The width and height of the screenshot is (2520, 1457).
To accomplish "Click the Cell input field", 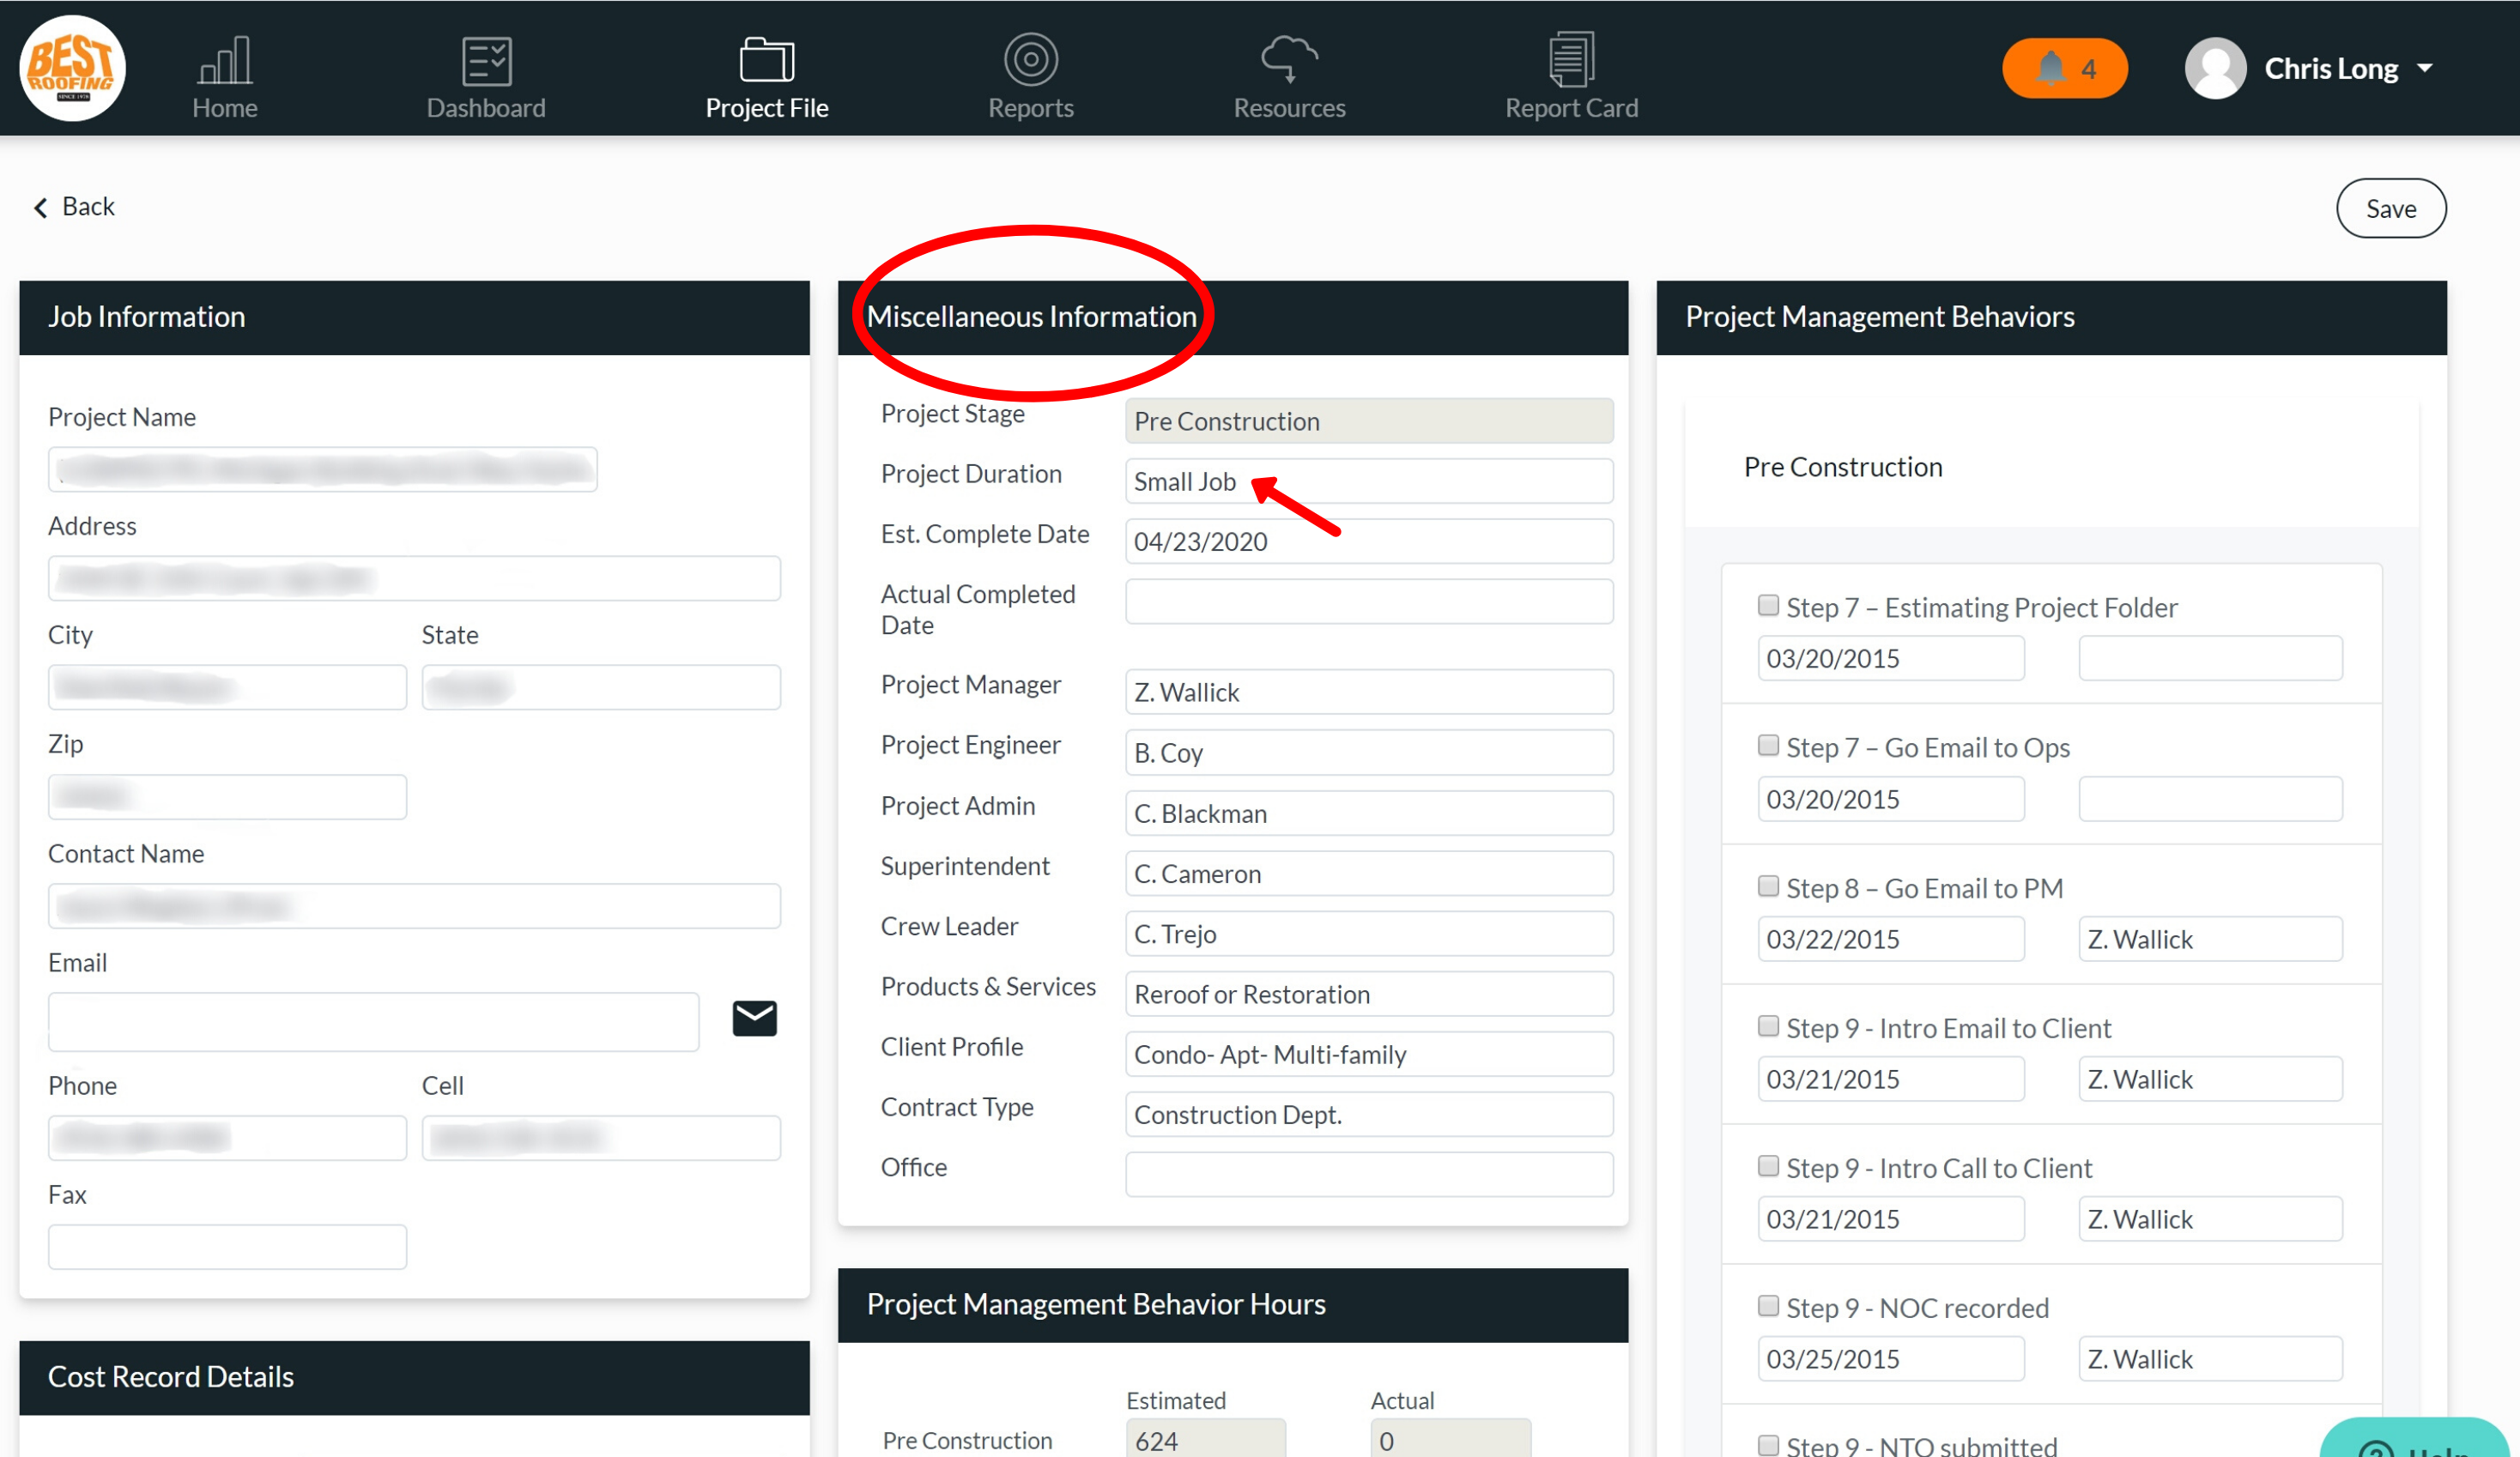I will [601, 1138].
